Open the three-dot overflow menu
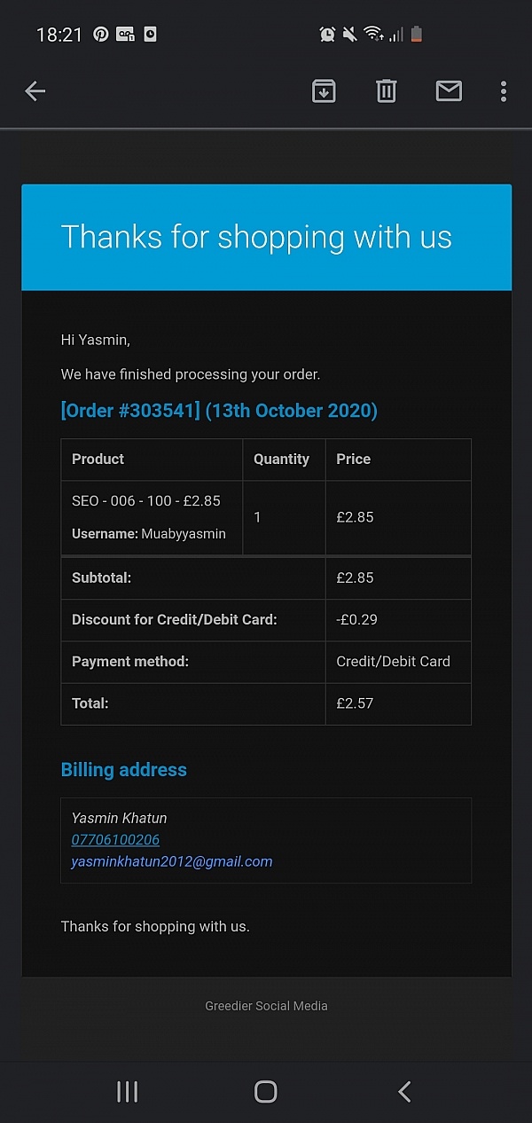The width and height of the screenshot is (532, 1123). pos(503,90)
